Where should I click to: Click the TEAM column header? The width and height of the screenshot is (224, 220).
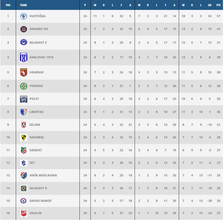pyautogui.click(x=23, y=5)
